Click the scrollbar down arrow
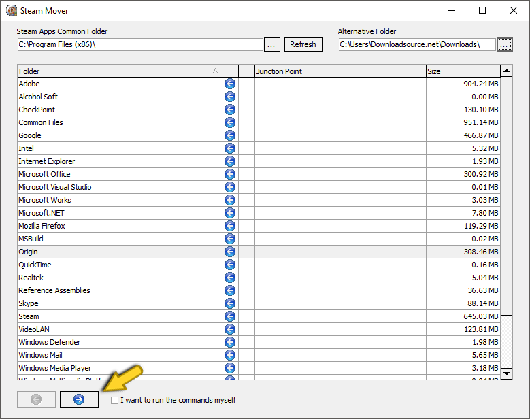530x419 pixels. click(506, 373)
